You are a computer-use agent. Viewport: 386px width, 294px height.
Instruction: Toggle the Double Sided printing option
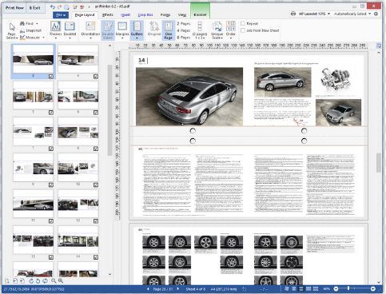[108, 30]
